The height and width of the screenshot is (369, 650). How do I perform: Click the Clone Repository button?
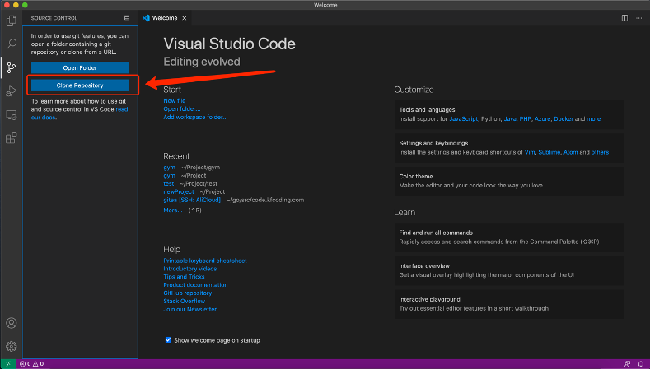click(x=80, y=85)
